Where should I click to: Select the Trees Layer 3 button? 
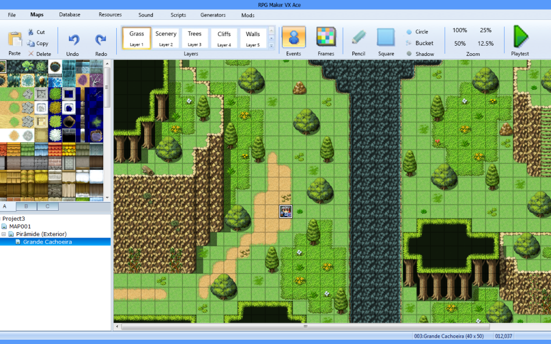pyautogui.click(x=195, y=38)
